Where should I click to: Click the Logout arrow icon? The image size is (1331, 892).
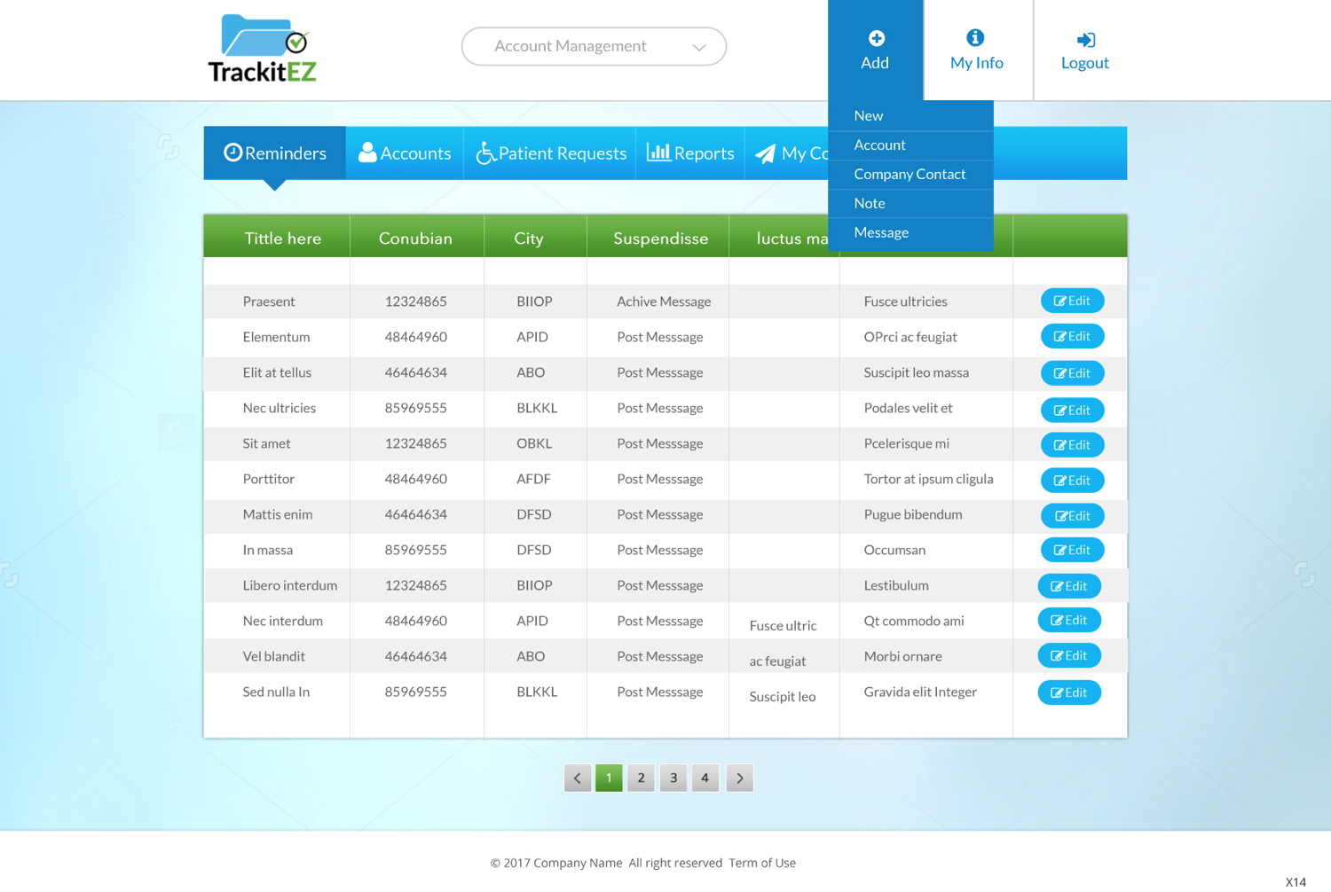(1084, 50)
